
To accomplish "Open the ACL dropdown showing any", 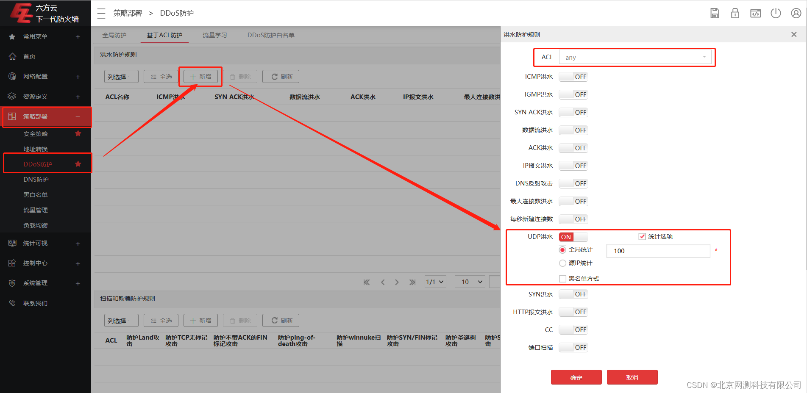I will [x=635, y=57].
